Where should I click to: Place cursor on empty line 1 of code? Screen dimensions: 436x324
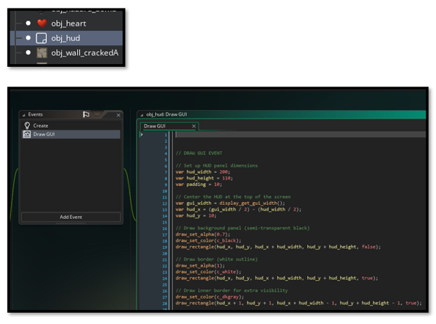click(x=279, y=134)
